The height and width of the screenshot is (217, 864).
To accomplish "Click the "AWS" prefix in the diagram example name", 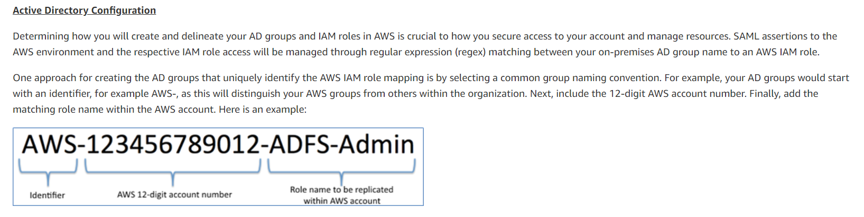I will 49,145.
